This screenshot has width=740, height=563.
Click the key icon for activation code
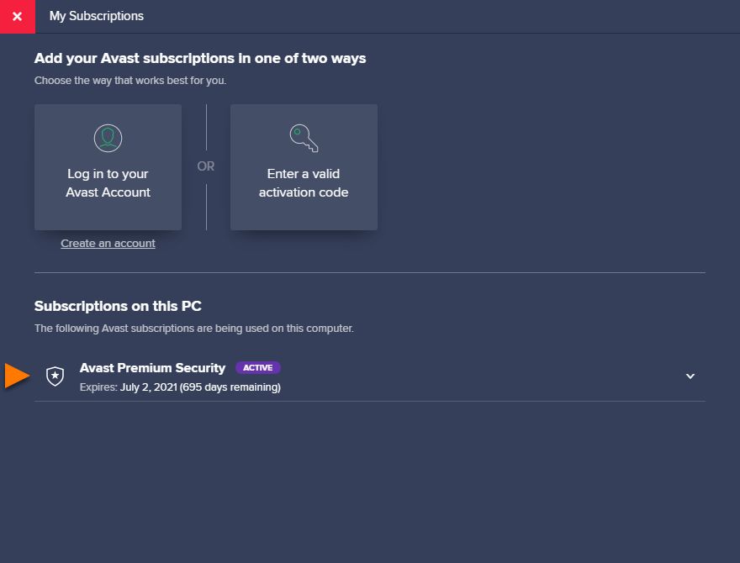303,138
